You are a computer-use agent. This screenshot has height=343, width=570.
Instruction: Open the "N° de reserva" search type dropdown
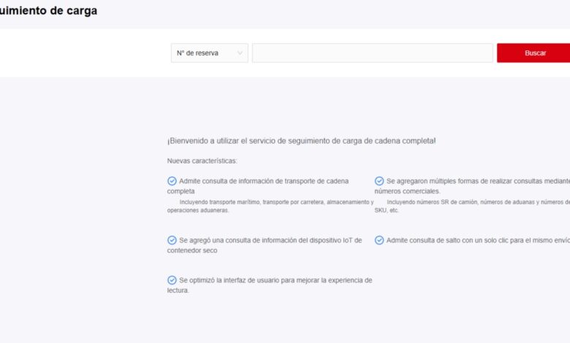208,53
